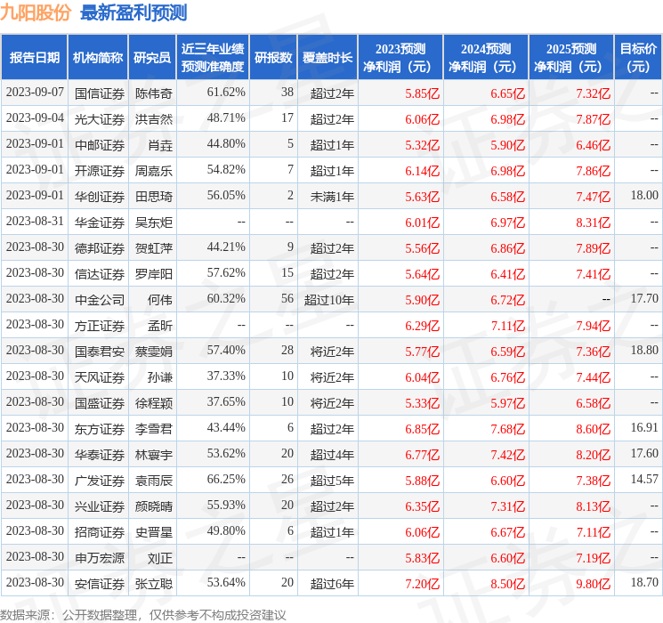
Task: Select the 研究员 column header
Action: (152, 58)
